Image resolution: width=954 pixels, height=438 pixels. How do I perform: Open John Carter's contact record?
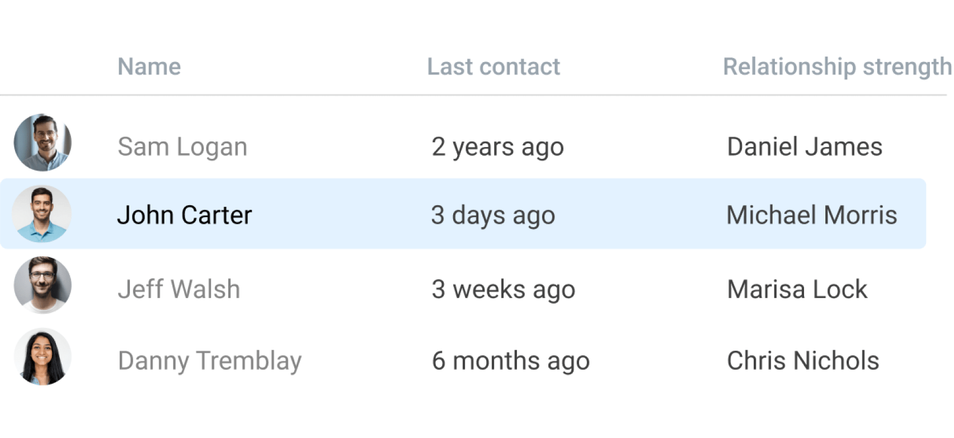coord(185,215)
